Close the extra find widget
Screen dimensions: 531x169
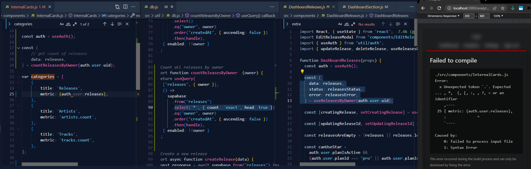pos(405,24)
